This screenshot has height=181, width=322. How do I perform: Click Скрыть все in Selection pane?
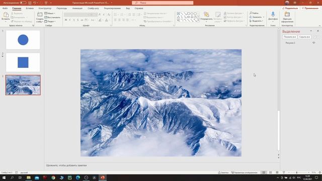coord(304,37)
